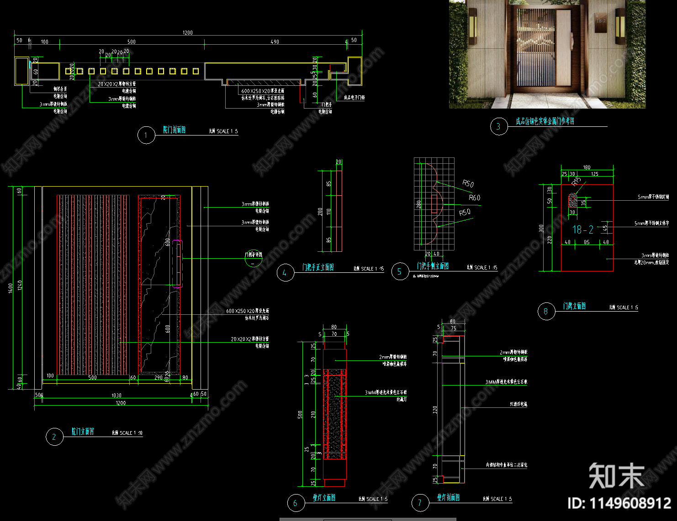Click the 125 dimension on the door plate
Screen dimensions: 677x521
tap(594, 174)
